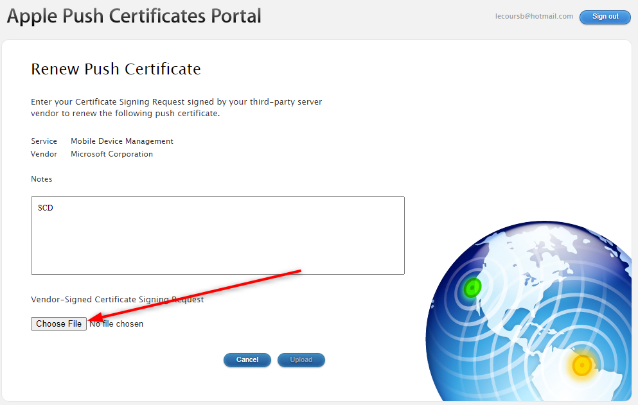Click the Vendor label
Viewport: 638px width, 405px height.
[x=44, y=154]
